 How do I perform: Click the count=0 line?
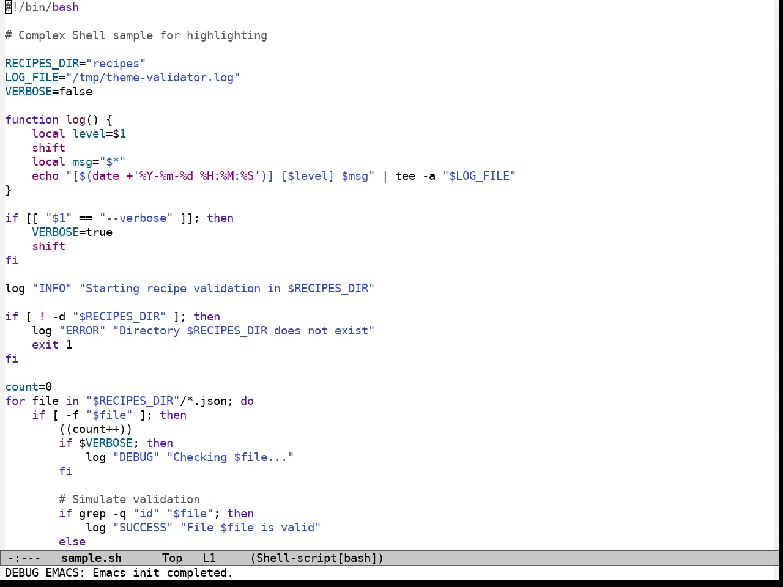point(29,387)
